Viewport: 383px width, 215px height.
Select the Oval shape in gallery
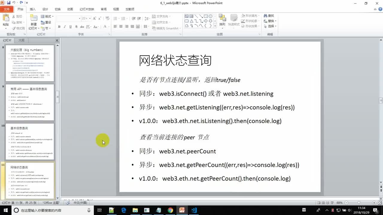click(x=210, y=16)
